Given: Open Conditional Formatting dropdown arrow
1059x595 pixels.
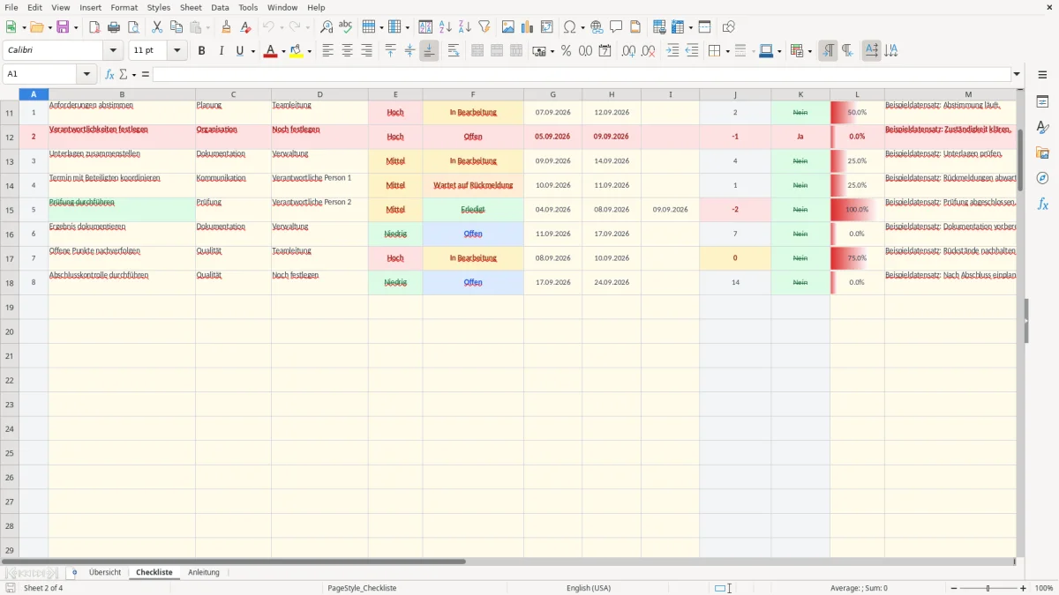Looking at the screenshot, I should (809, 51).
